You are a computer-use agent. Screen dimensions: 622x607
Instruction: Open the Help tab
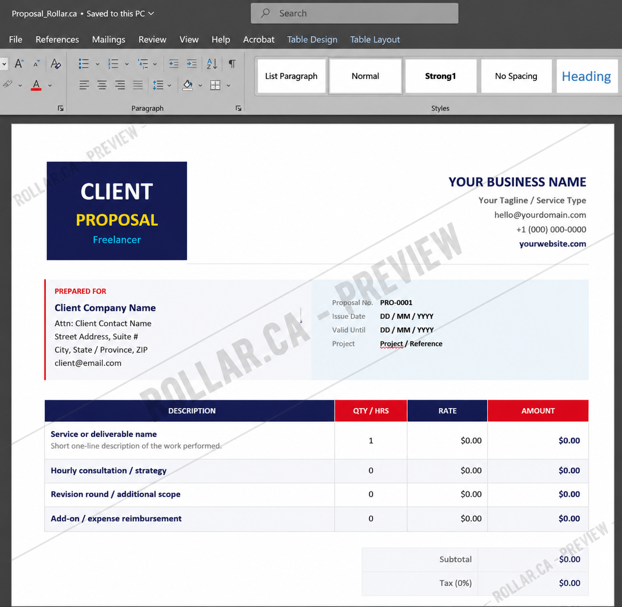[x=221, y=39]
